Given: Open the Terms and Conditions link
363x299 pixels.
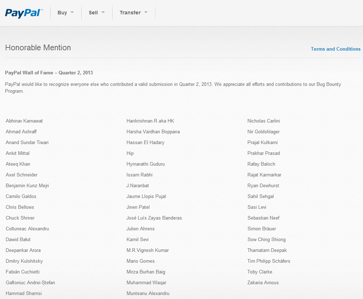Looking at the screenshot, I should click(335, 49).
